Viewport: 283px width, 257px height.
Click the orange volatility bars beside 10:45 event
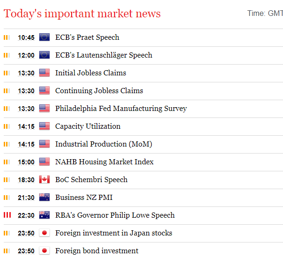7,37
